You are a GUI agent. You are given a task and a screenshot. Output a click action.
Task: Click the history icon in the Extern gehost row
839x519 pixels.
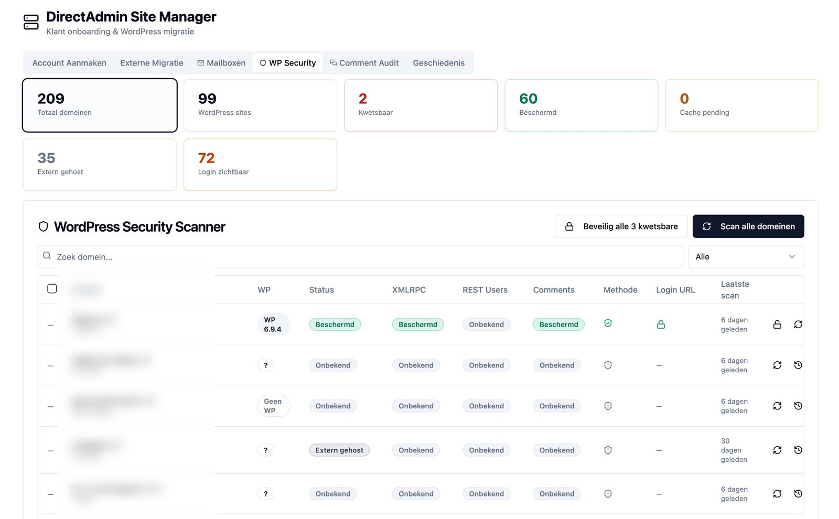tap(798, 450)
